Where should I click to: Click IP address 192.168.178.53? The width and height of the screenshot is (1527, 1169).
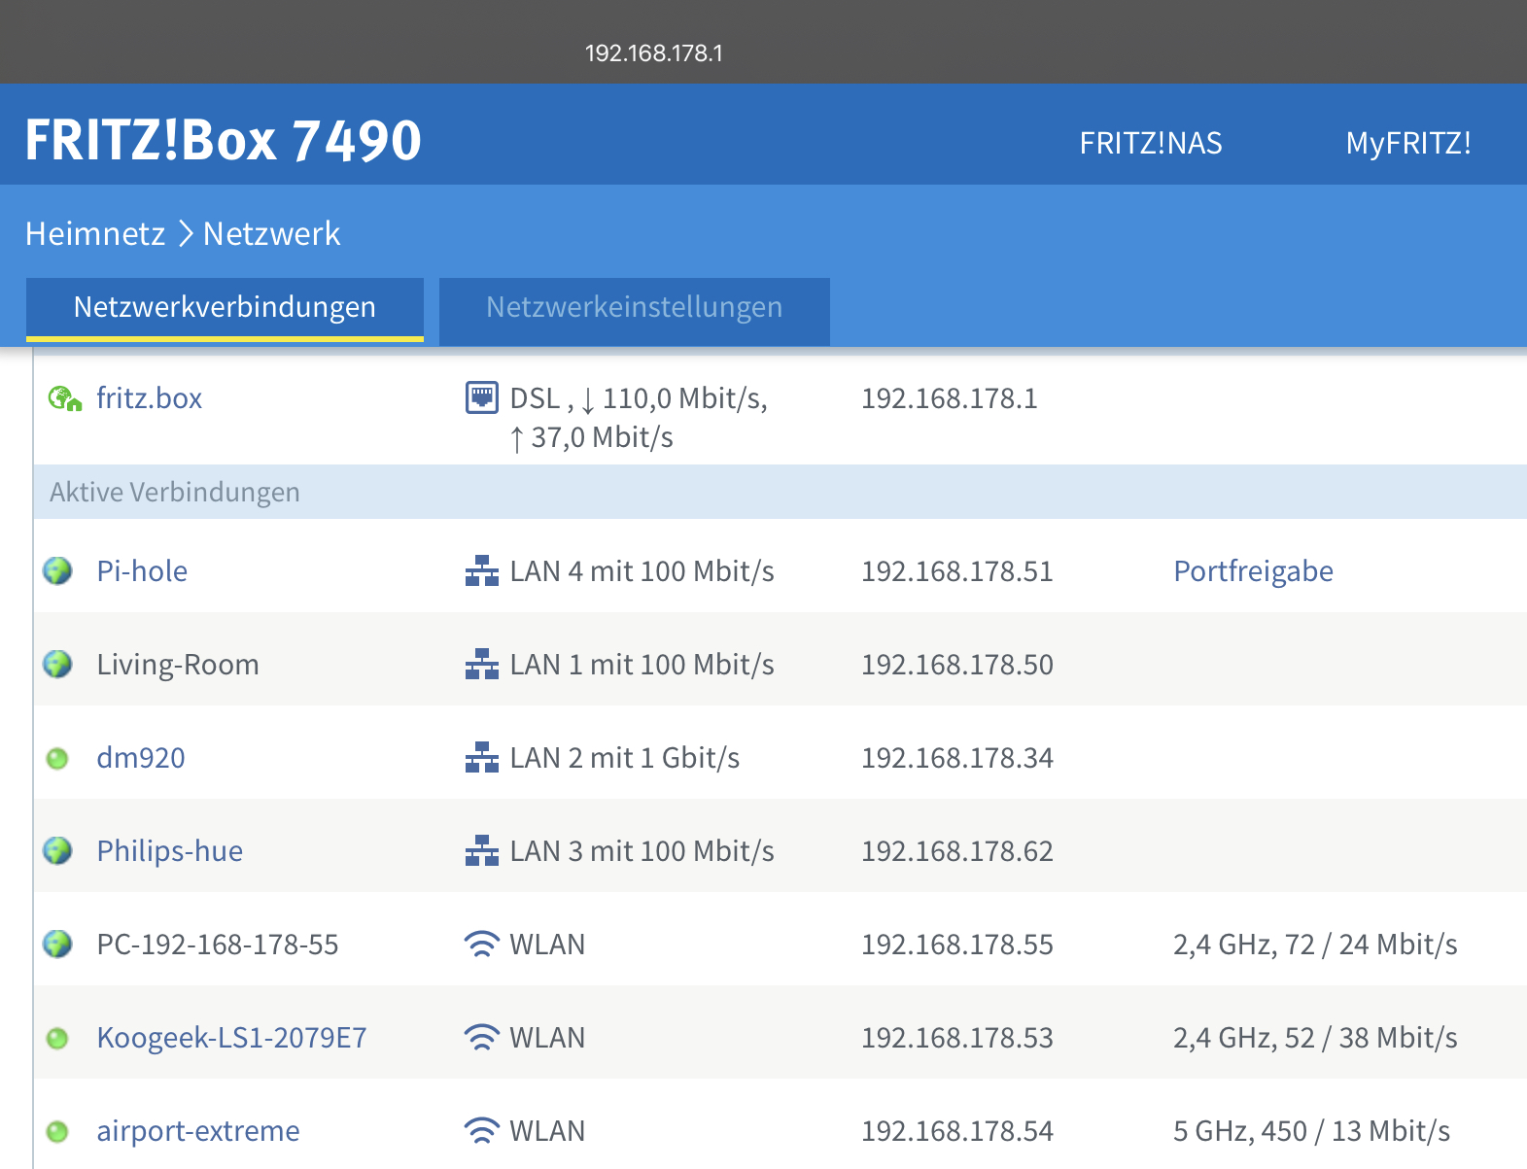point(957,1038)
